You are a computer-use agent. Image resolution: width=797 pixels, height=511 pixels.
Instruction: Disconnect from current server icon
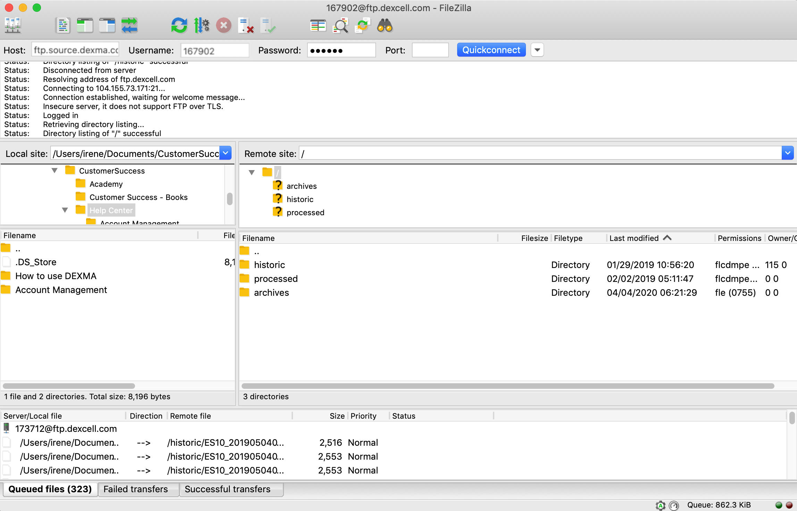[x=246, y=26]
